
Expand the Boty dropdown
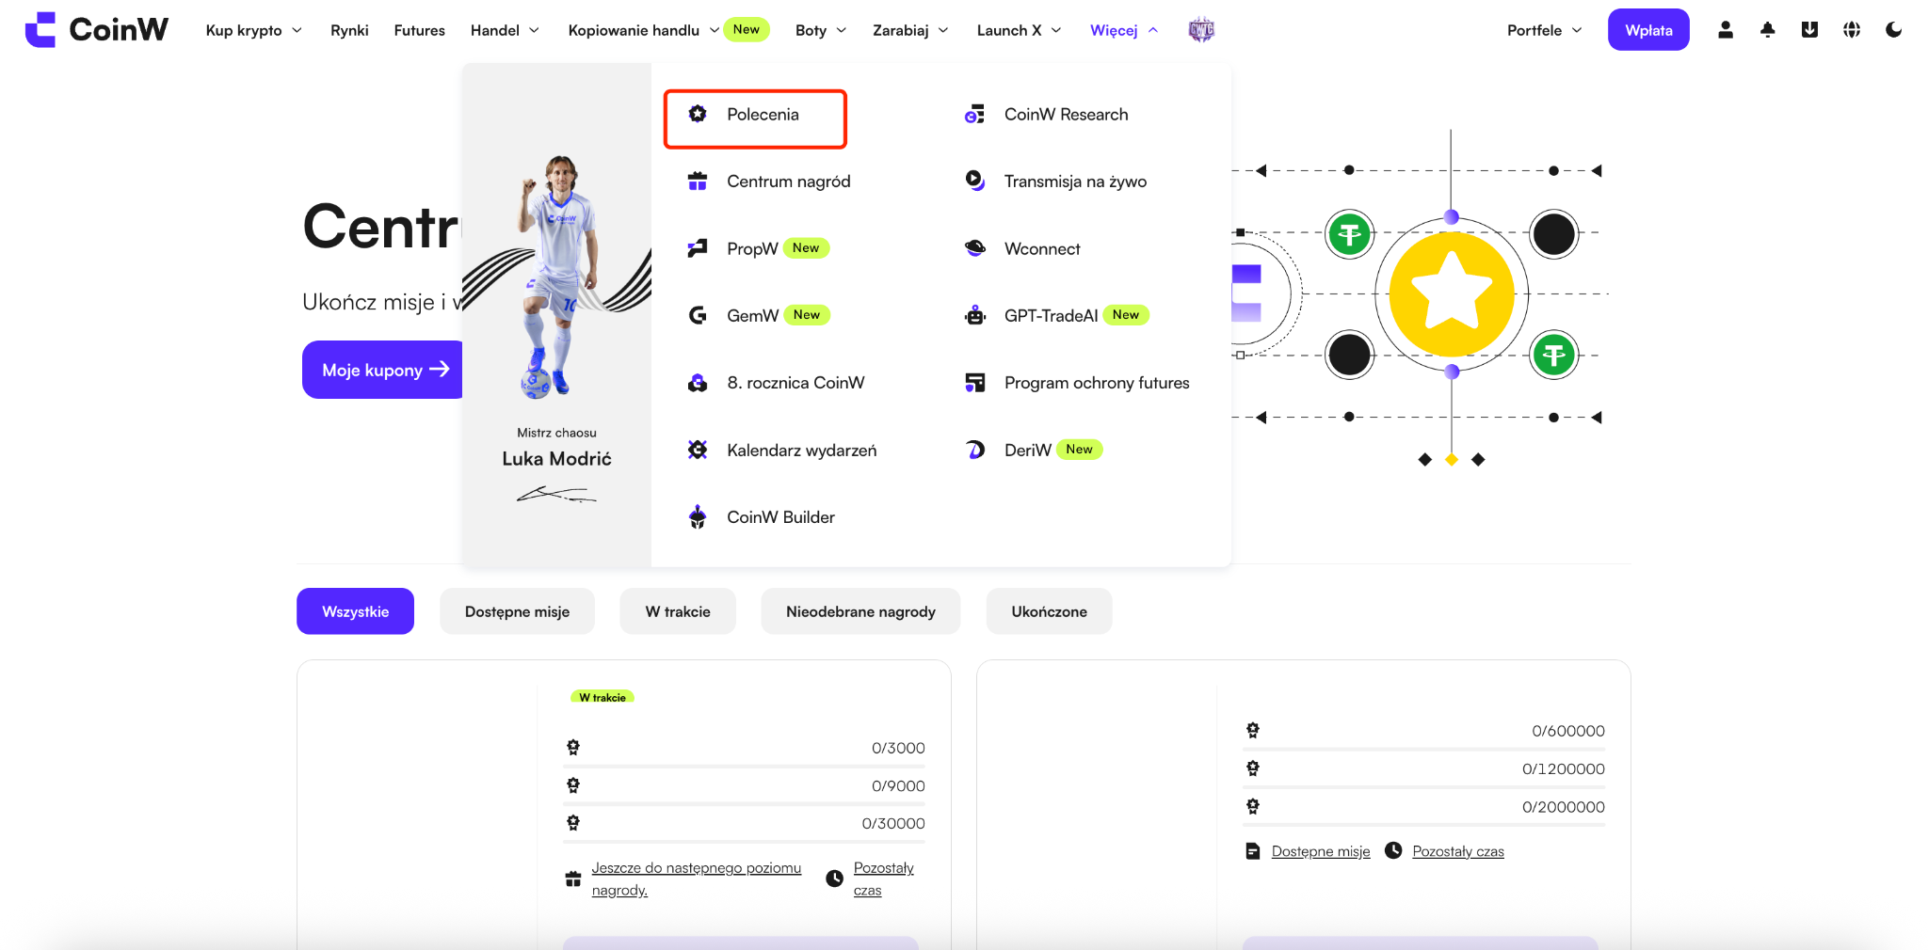point(821,30)
